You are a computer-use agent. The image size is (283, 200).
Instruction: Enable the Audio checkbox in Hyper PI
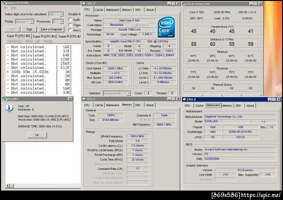coord(70,19)
